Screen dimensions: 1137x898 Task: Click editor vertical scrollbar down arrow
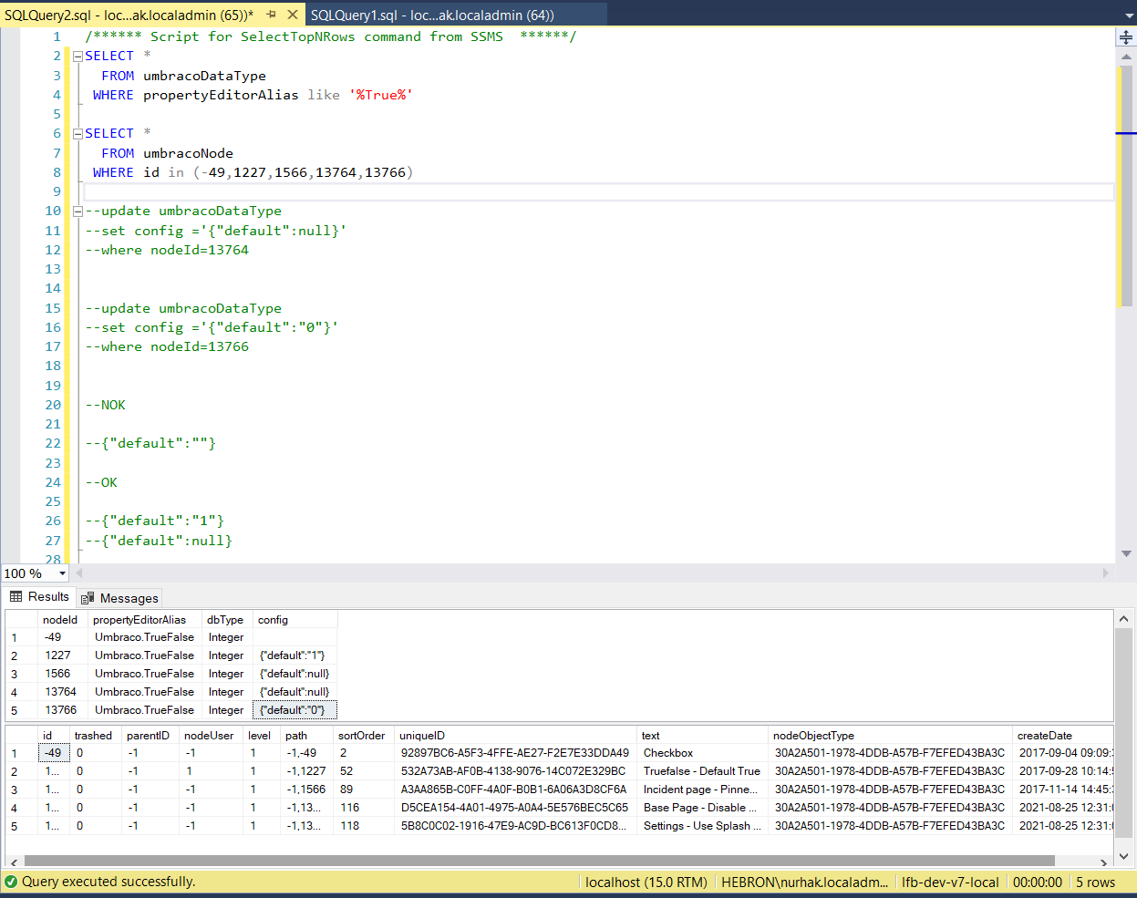(1126, 553)
